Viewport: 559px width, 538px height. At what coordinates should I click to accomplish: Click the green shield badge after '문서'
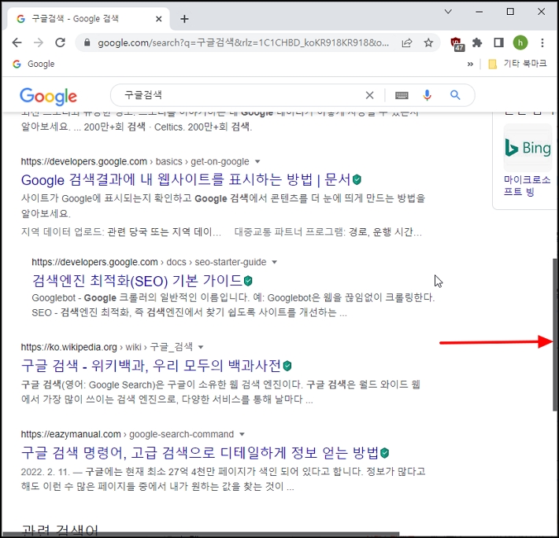click(357, 179)
